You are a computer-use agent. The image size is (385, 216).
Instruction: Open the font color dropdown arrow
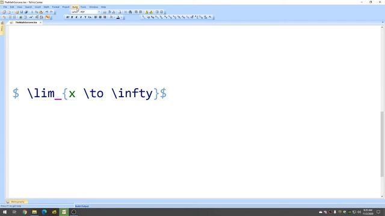tap(122, 17)
